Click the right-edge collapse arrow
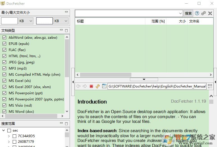This screenshot has height=147, width=217. (x=215, y=82)
